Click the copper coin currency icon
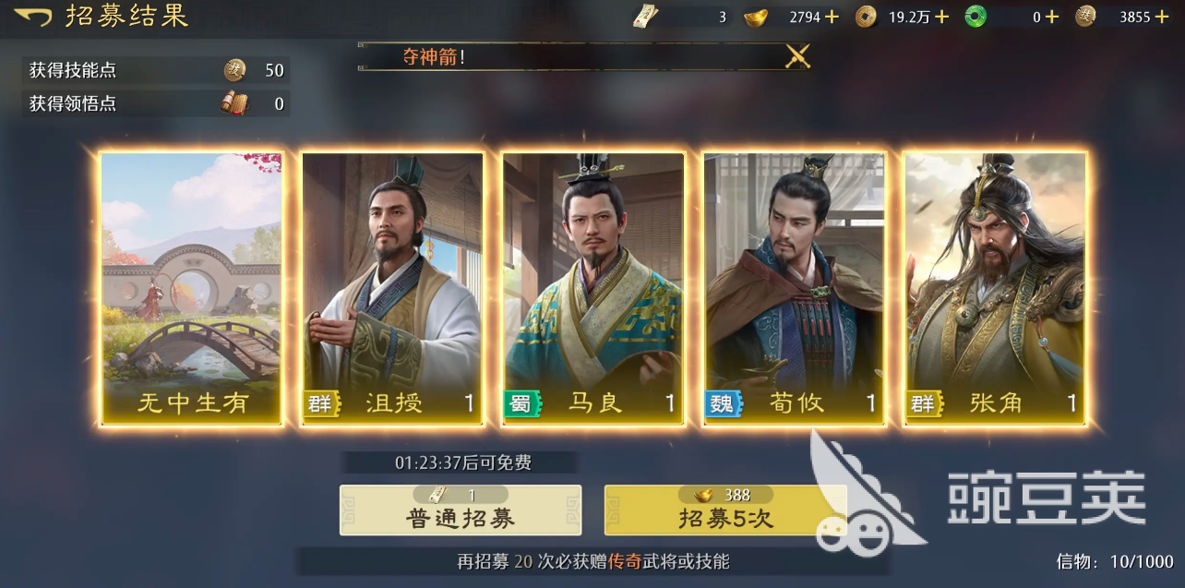Screen dimensions: 1185x588 pos(866,17)
